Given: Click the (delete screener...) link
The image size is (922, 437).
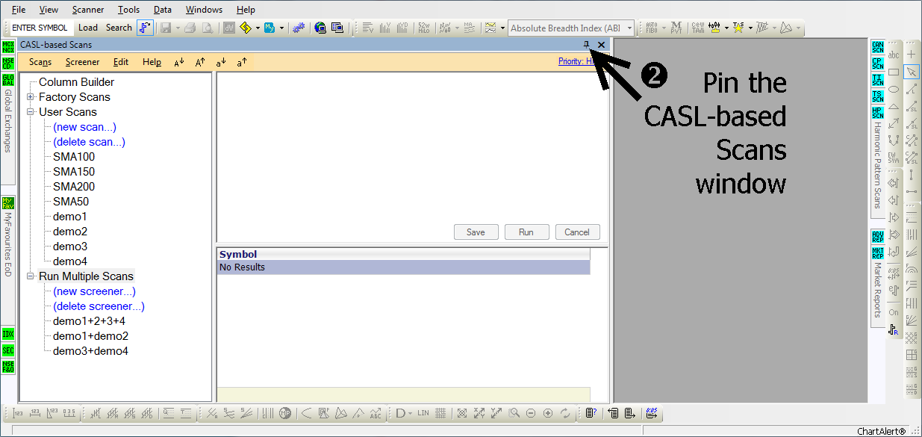Looking at the screenshot, I should [99, 306].
